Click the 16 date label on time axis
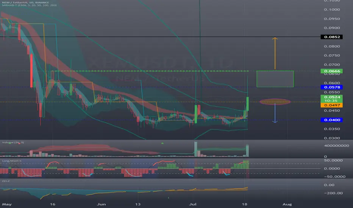 [x=52, y=204]
